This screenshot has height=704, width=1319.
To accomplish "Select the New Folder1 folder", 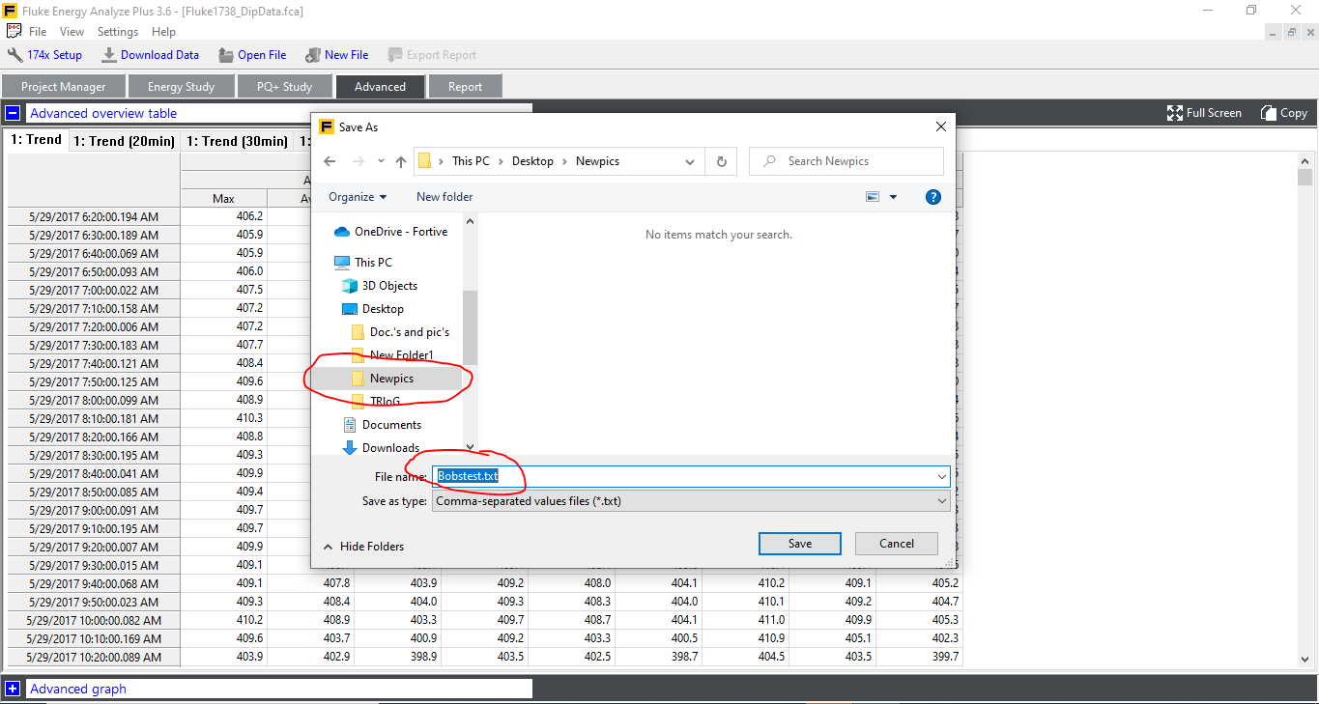I will [x=392, y=355].
